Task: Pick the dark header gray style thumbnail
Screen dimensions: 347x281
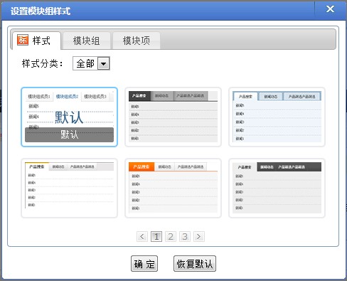Action: 277,188
